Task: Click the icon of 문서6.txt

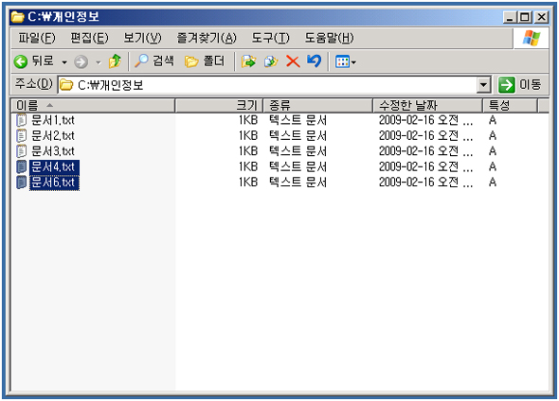Action: 22,183
